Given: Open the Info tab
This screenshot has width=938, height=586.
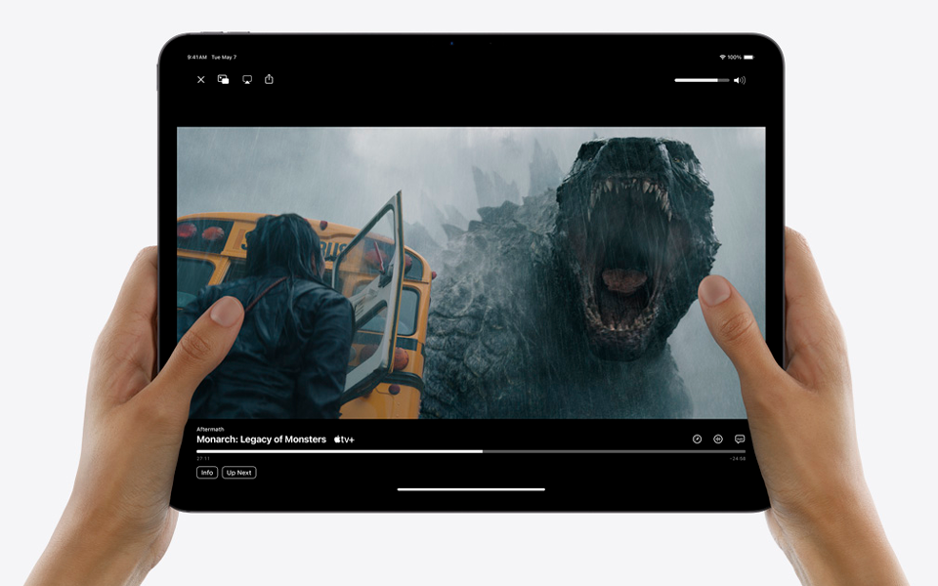Looking at the screenshot, I should point(207,473).
